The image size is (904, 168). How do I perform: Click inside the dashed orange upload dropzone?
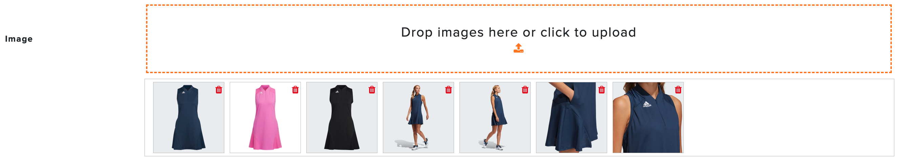pos(518,39)
